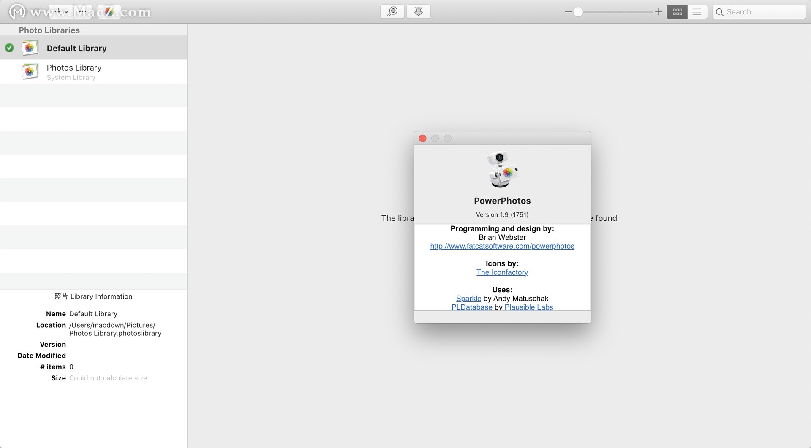Click the Brian Webster credit
Image resolution: width=811 pixels, height=448 pixels.
tap(502, 237)
